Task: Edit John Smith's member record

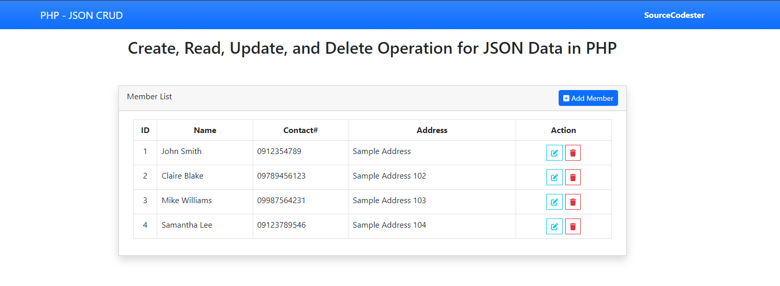Action: click(x=554, y=152)
